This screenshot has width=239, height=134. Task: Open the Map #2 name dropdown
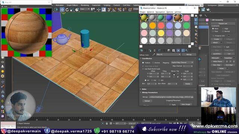pyautogui.click(x=168, y=54)
